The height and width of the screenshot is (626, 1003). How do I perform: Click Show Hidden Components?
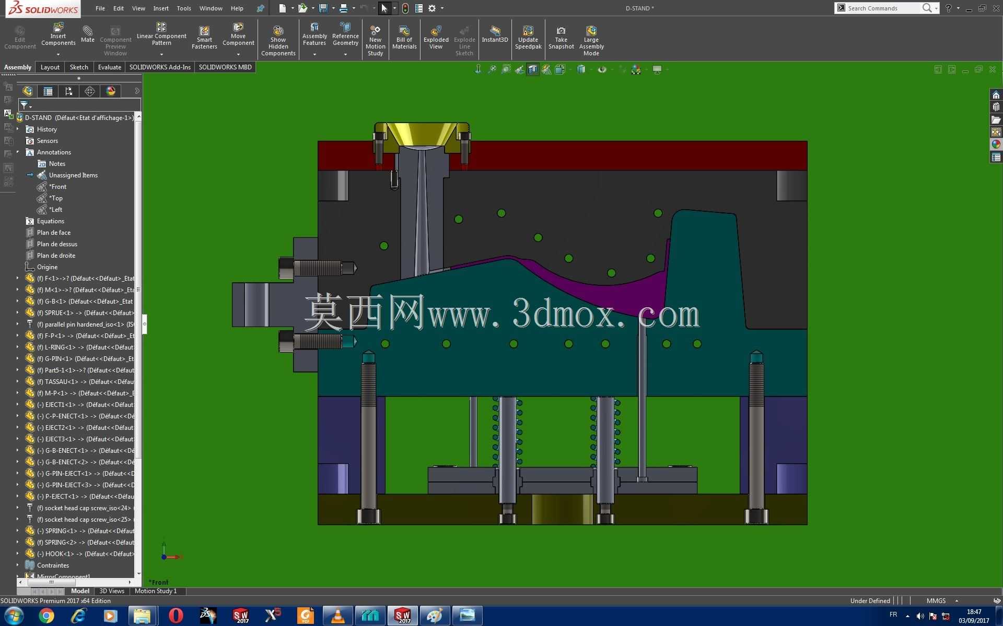pos(278,41)
